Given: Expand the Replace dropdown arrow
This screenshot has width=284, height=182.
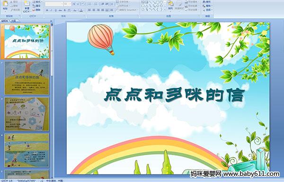Looking at the screenshot, I should coord(212,6).
